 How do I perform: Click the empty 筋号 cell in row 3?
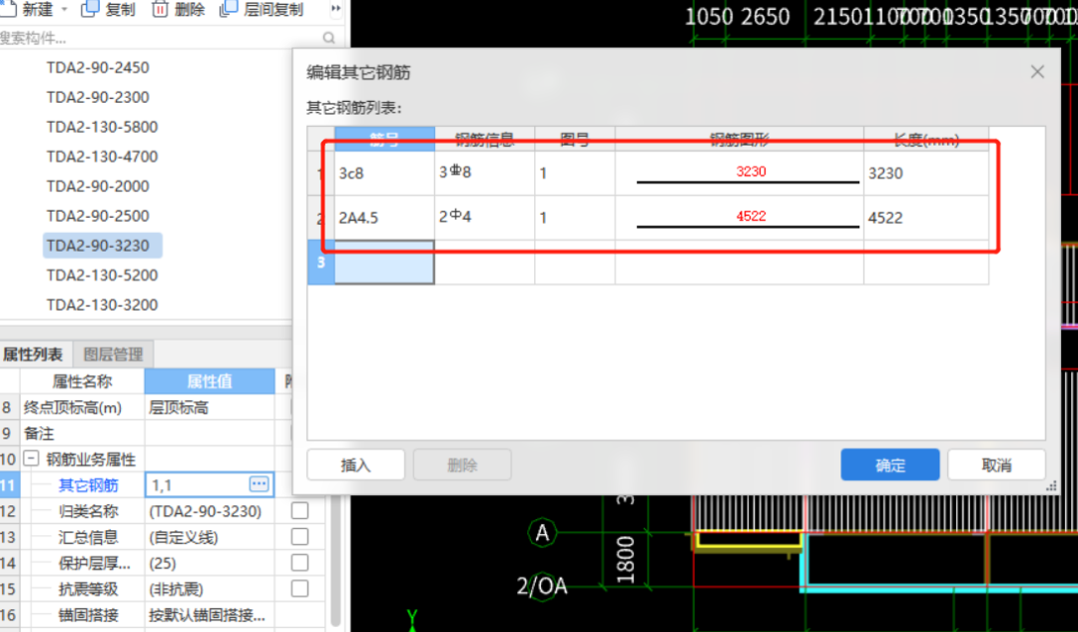384,263
